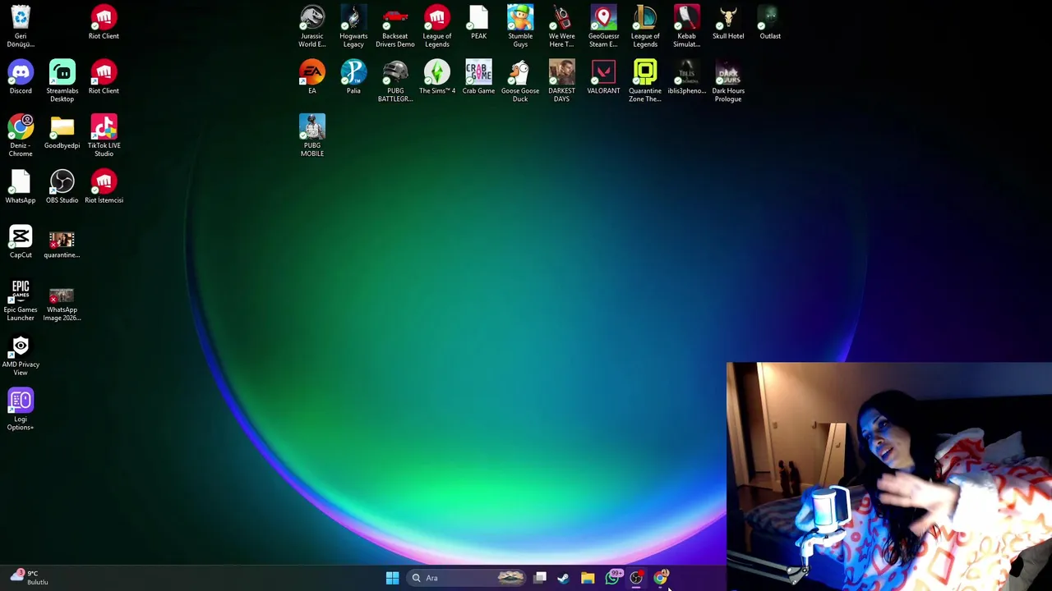The image size is (1052, 591).
Task: Launch GeoGuessr Steam Edition shortcut
Action: [x=603, y=26]
